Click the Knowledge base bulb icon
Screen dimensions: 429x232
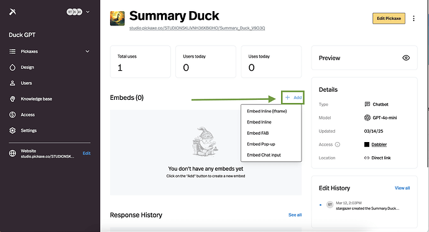(12, 99)
